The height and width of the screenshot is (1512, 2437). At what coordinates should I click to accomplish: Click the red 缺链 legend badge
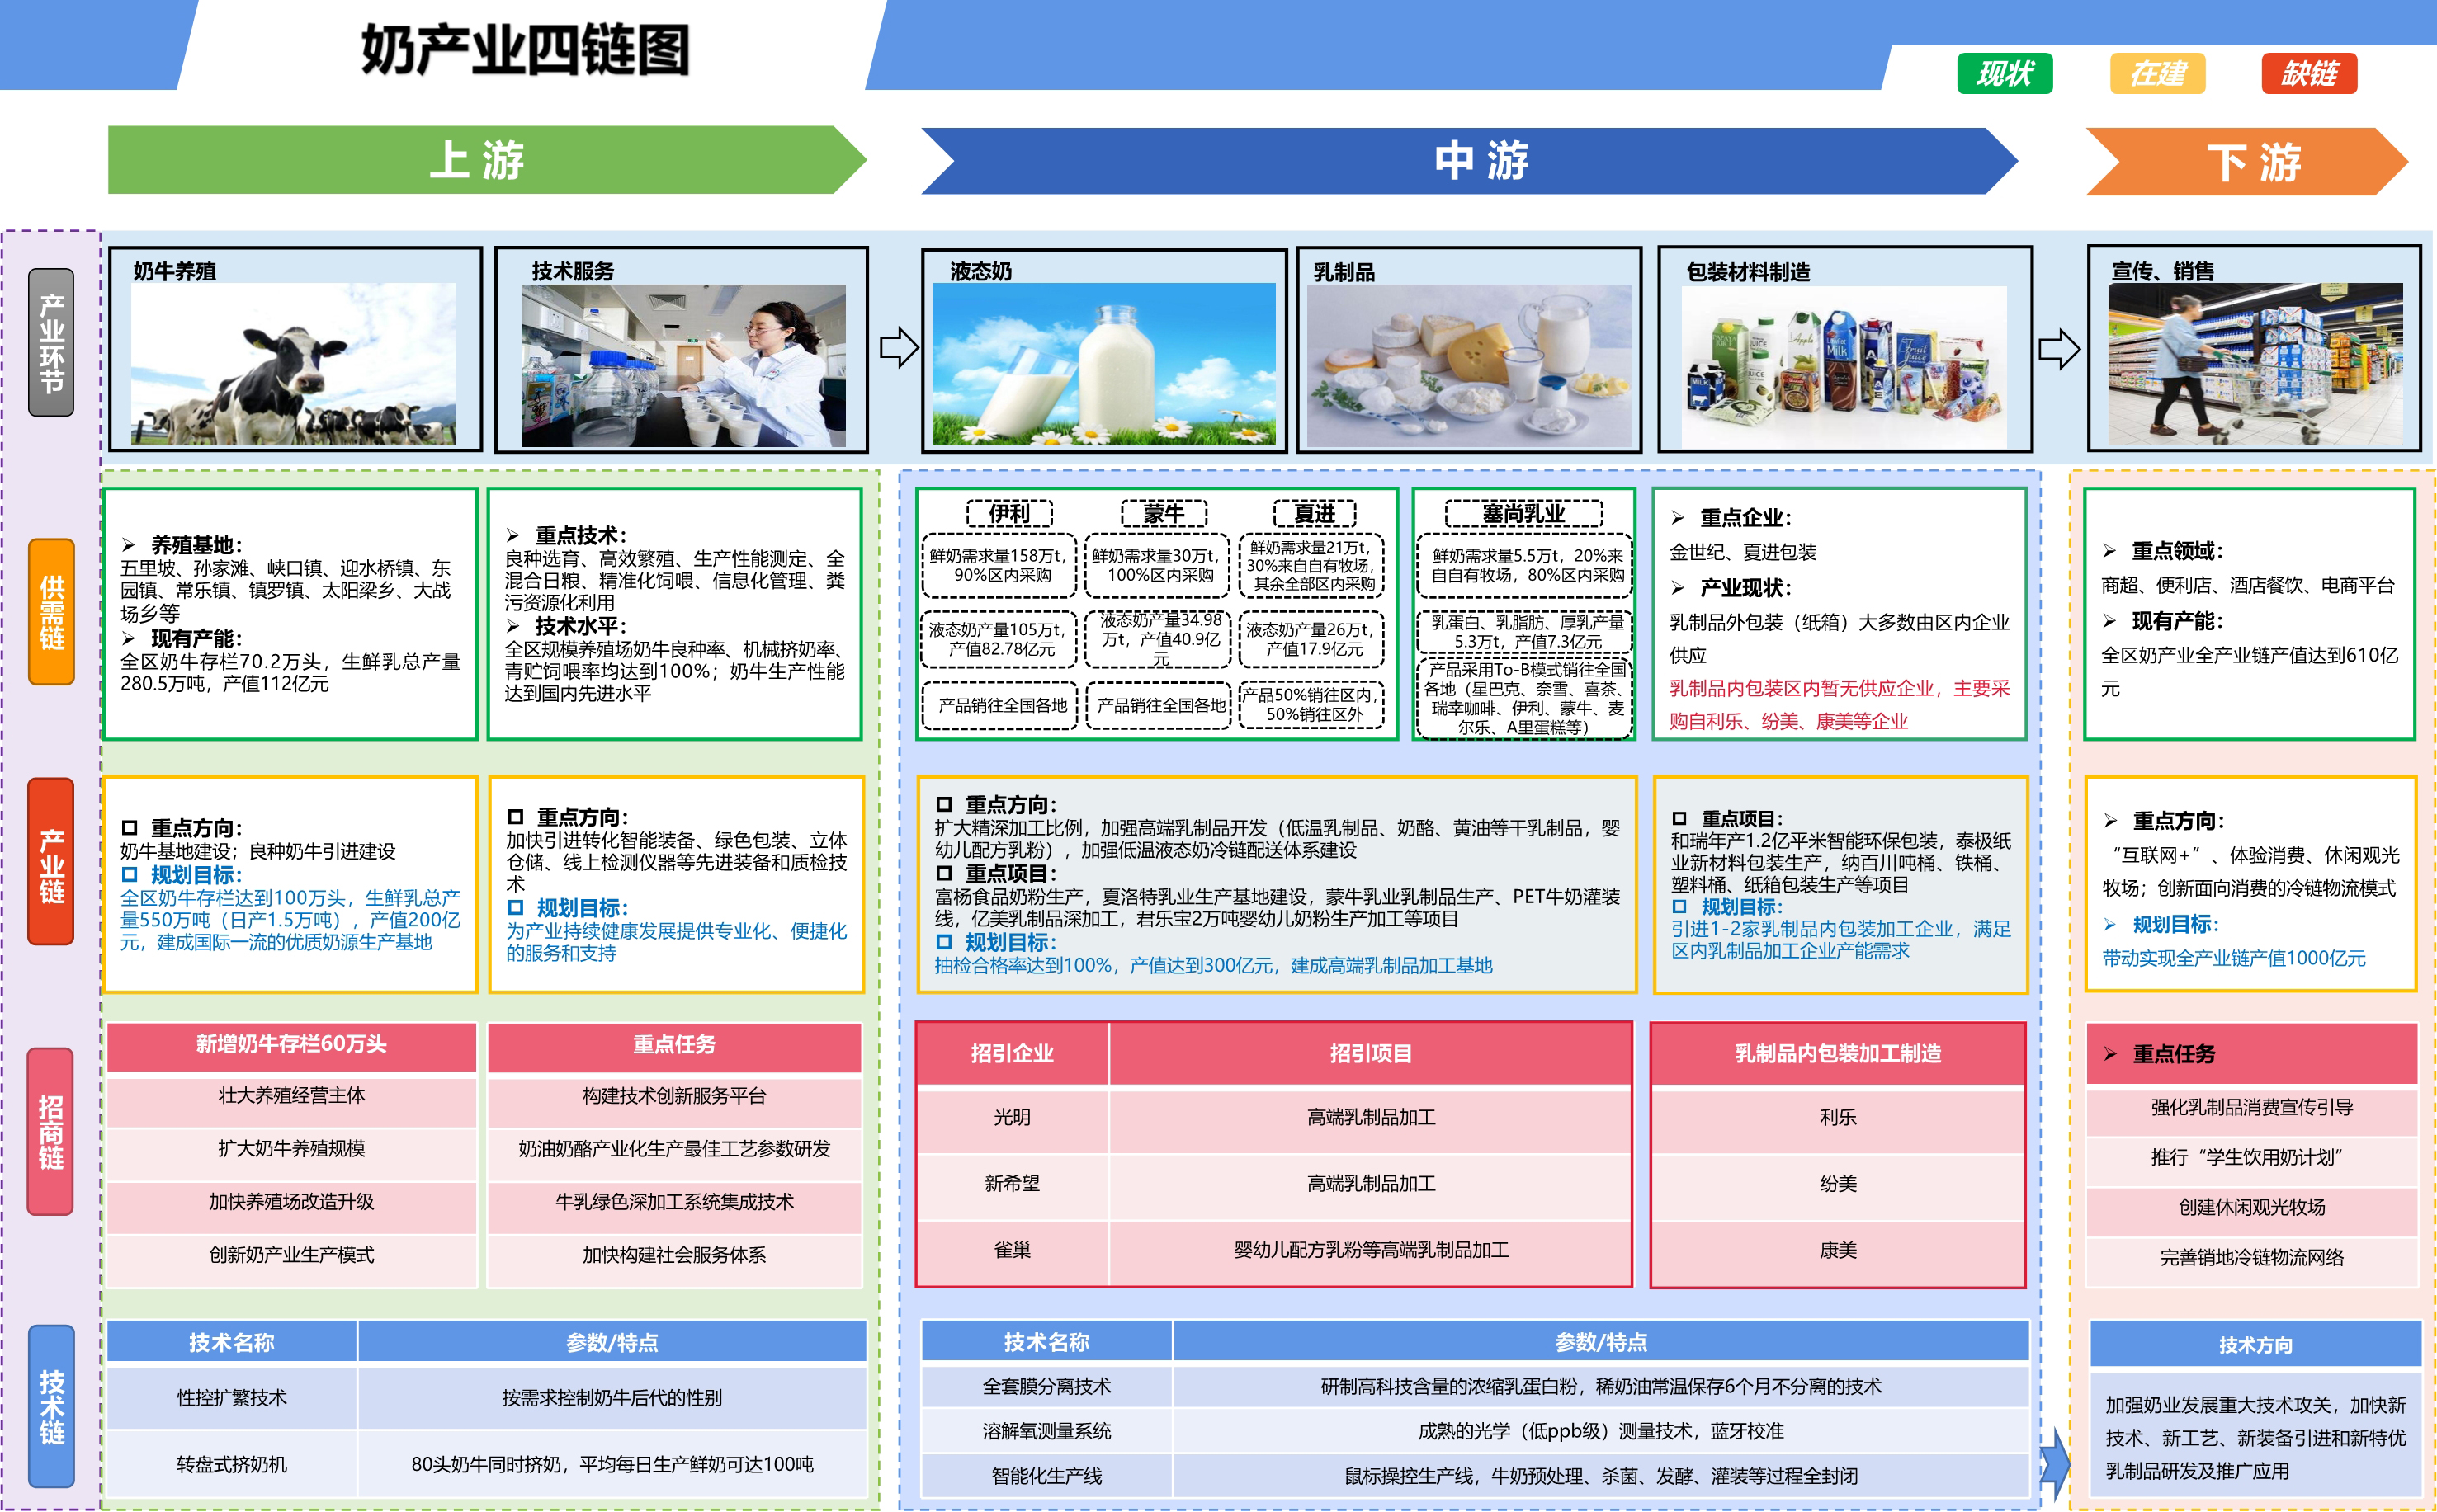[x=2309, y=73]
